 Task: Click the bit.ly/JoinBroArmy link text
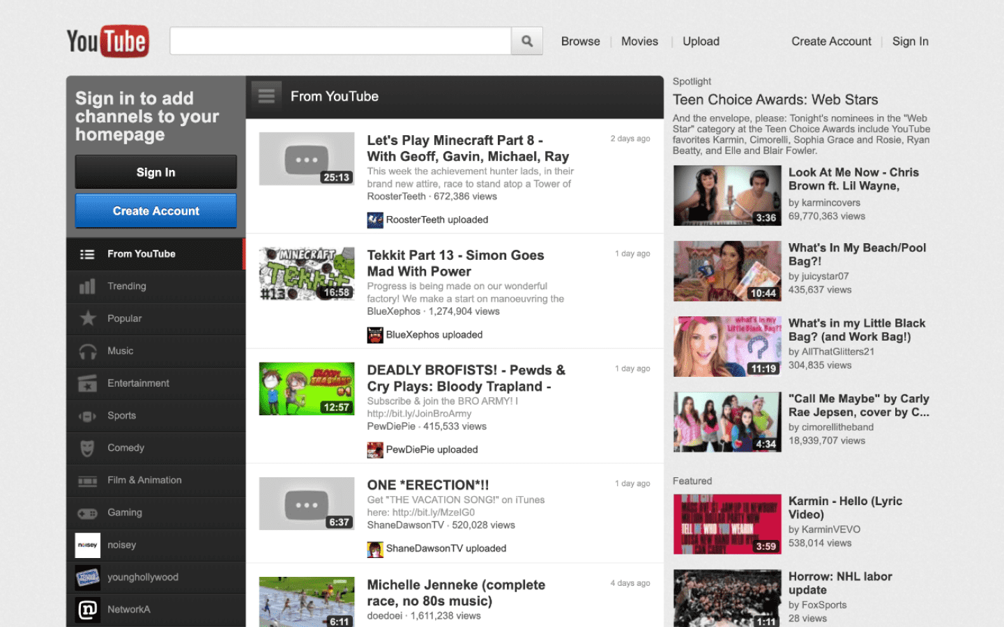(419, 414)
